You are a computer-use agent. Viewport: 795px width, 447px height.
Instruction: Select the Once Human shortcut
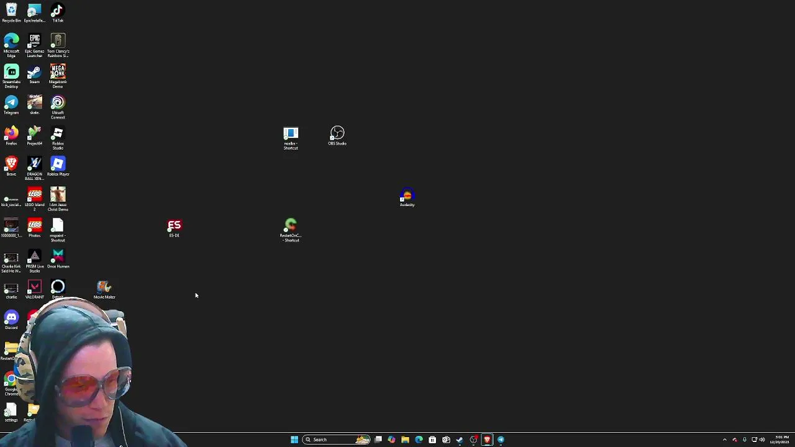pyautogui.click(x=58, y=259)
